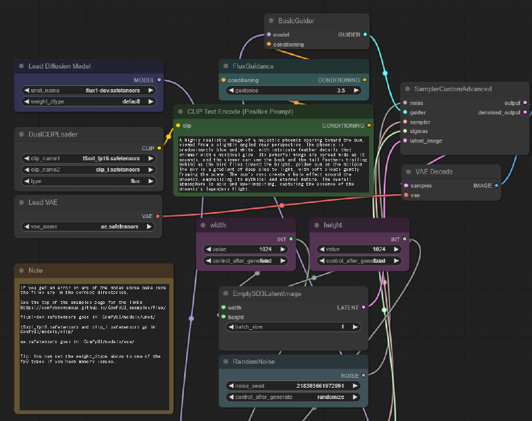Image resolution: width=532 pixels, height=421 pixels.
Task: Click the conditioning input socket on BasicGuider
Action: [x=269, y=44]
